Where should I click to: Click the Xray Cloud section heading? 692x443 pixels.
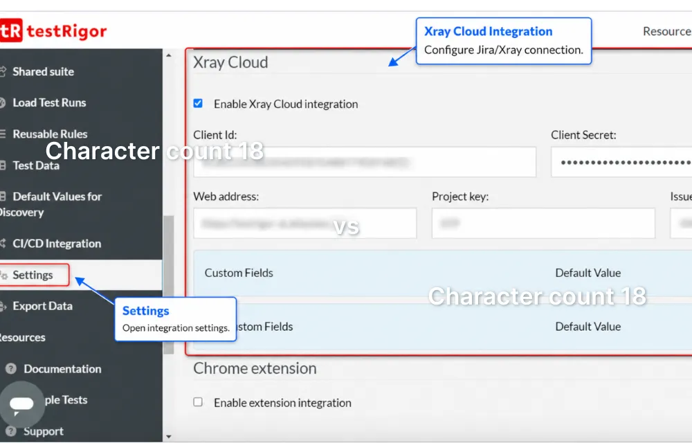click(230, 62)
